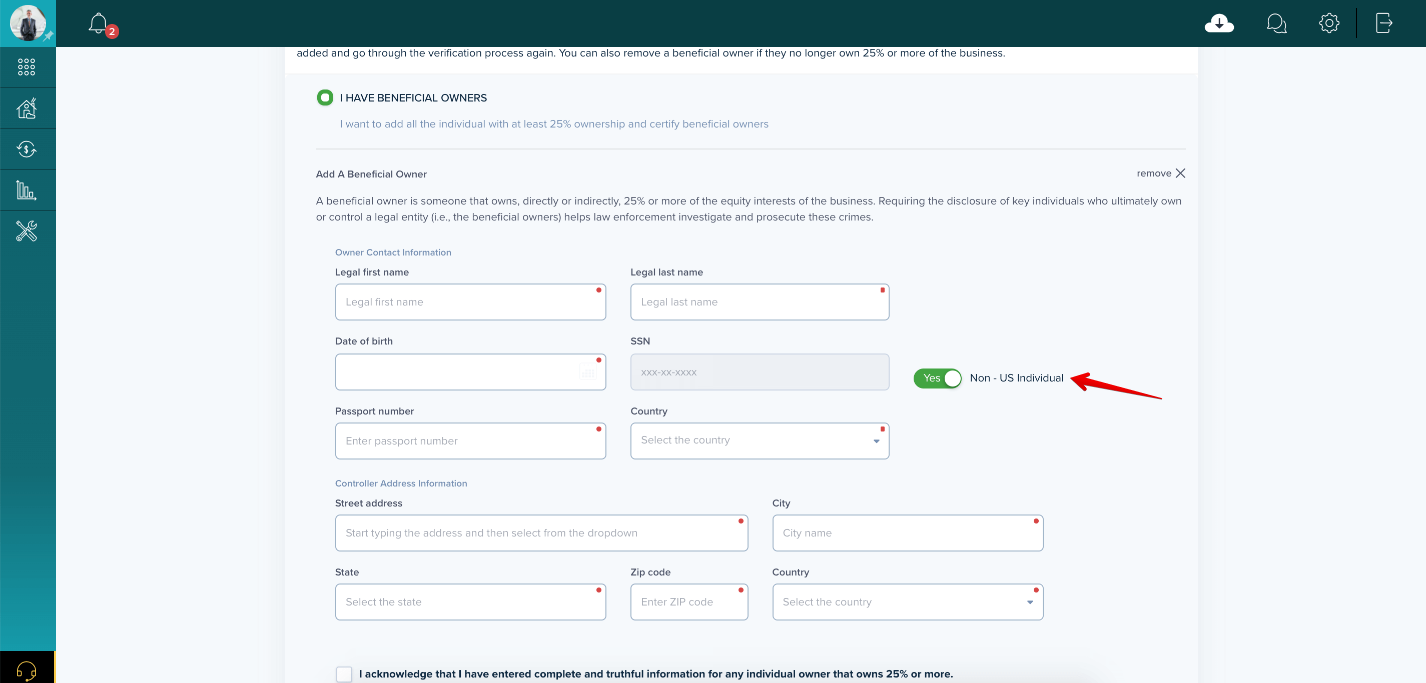Click the Non - US Individual label

tap(1016, 378)
